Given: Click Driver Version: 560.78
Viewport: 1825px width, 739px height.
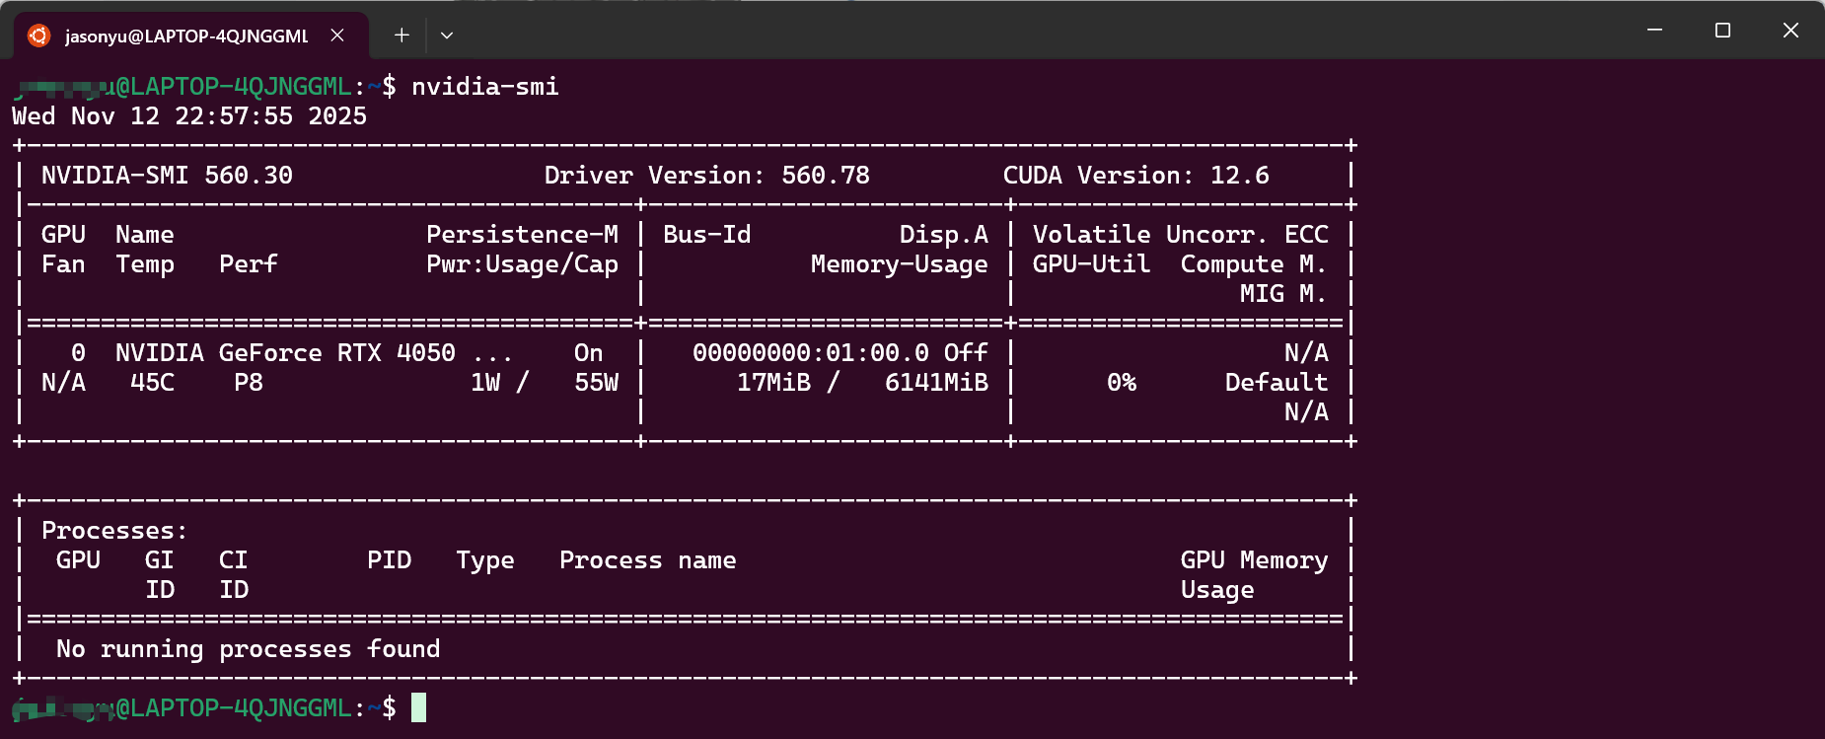Looking at the screenshot, I should coord(707,176).
